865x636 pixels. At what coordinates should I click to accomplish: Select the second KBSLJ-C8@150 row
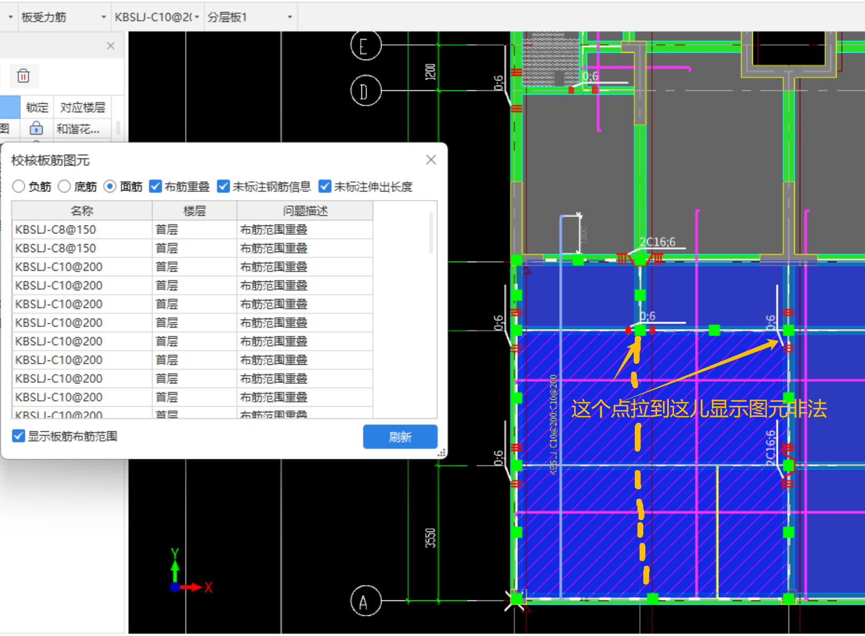coord(192,248)
